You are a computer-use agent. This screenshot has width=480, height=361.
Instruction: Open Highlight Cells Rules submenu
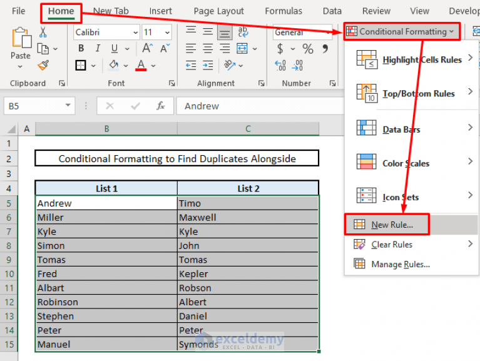point(411,59)
